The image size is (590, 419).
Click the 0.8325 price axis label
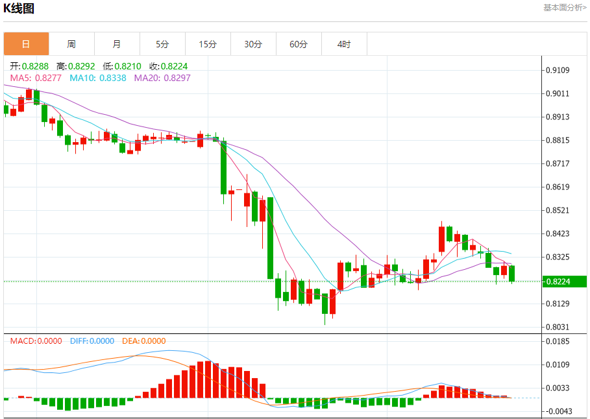point(558,257)
